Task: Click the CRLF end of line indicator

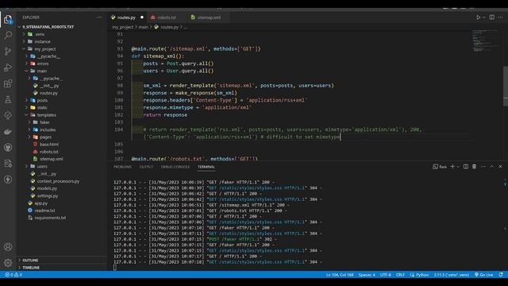Action: (x=400, y=275)
